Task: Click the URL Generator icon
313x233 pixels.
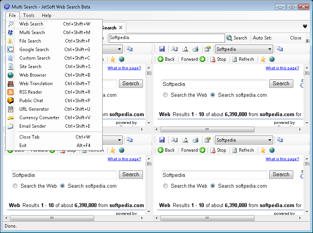Action: pyautogui.click(x=10, y=109)
